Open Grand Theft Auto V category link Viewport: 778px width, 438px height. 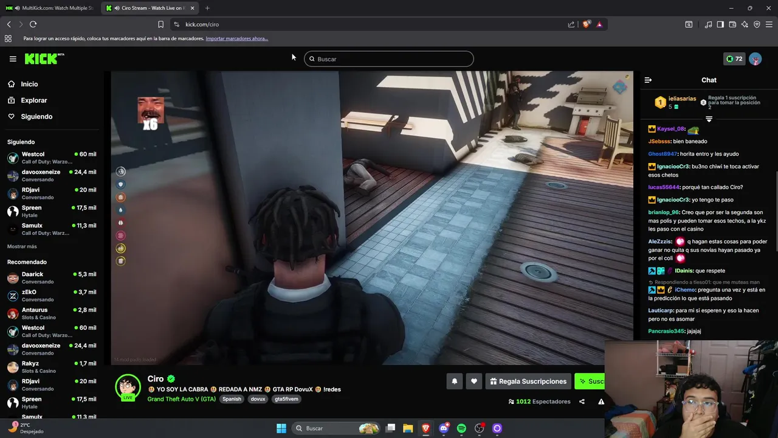pos(181,399)
